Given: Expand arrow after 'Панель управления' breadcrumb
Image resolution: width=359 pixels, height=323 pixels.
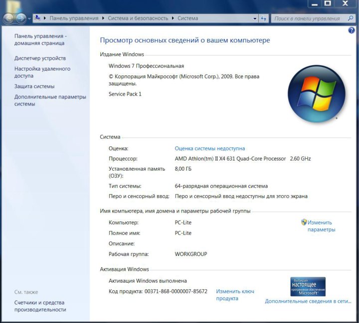Looking at the screenshot, I should tap(103, 18).
